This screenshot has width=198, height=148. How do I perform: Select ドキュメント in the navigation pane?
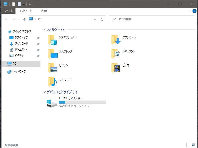point(21,50)
